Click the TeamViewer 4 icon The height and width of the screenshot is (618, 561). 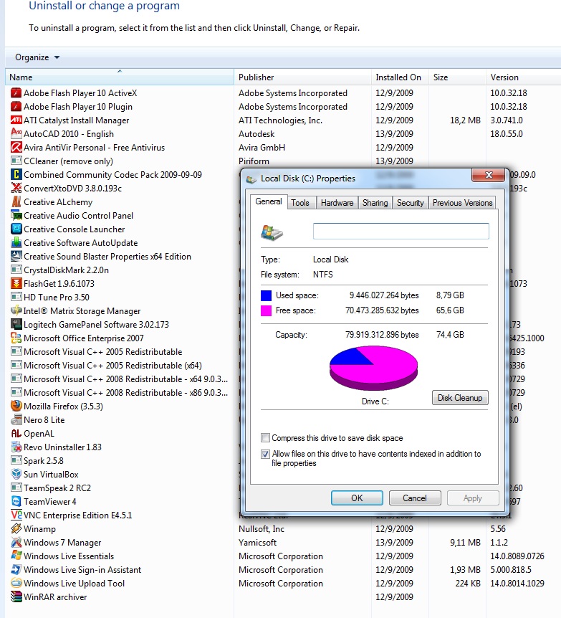(16, 501)
